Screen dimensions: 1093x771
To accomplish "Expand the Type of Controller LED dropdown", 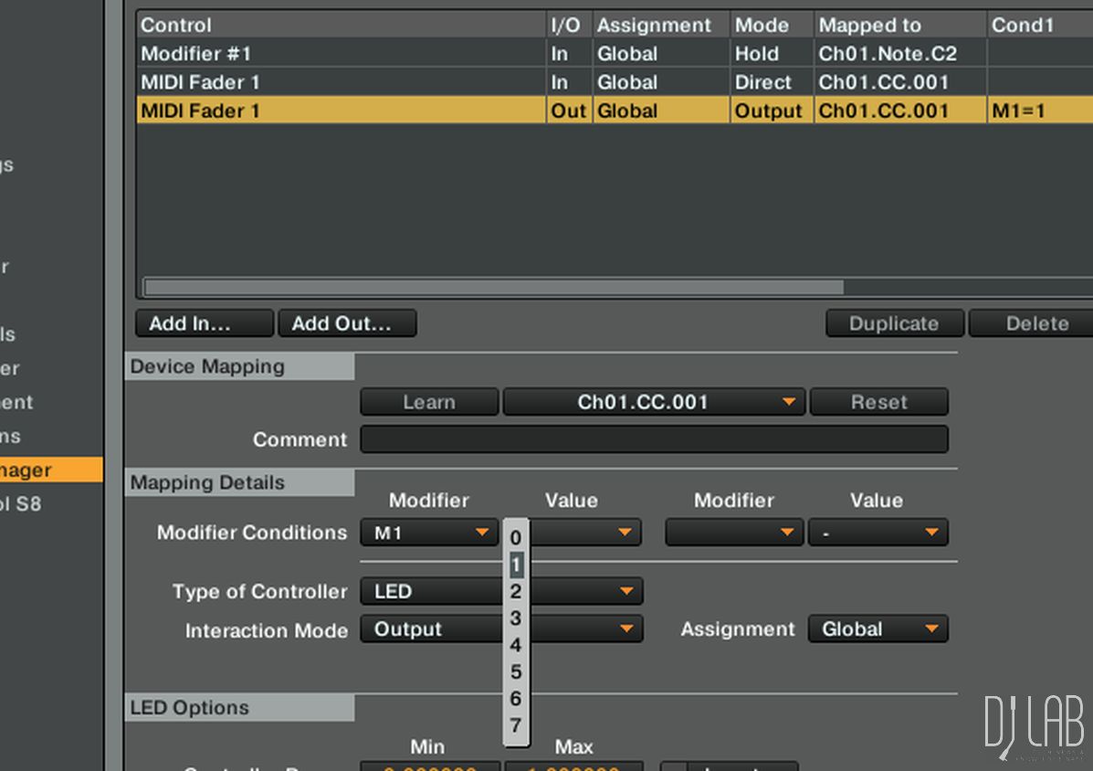I will (501, 591).
